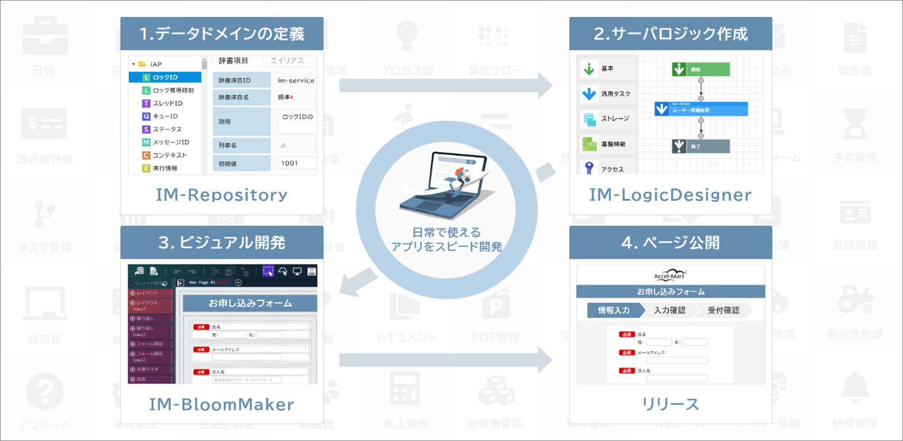This screenshot has height=441, width=903.
Task: Click the BloomMaker database export toolbar icon
Action: (139, 272)
